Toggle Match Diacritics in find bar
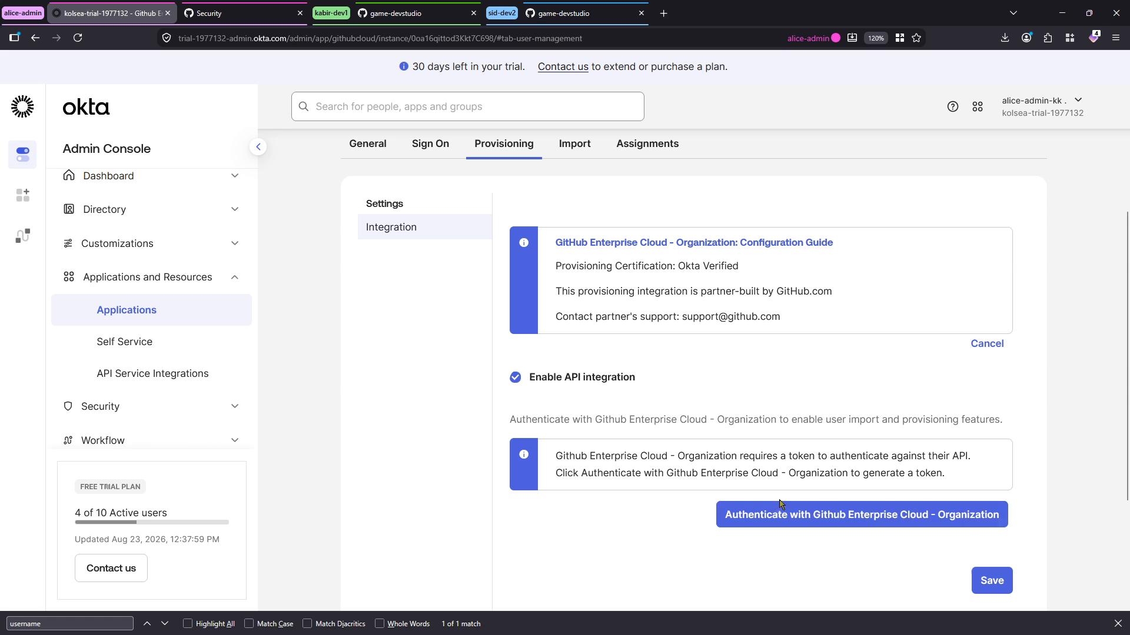The width and height of the screenshot is (1130, 635). point(307,623)
